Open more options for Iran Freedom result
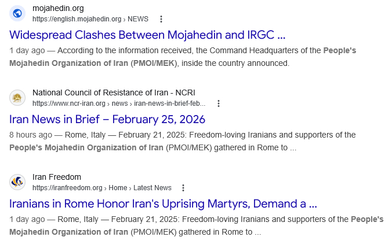 [x=183, y=188]
